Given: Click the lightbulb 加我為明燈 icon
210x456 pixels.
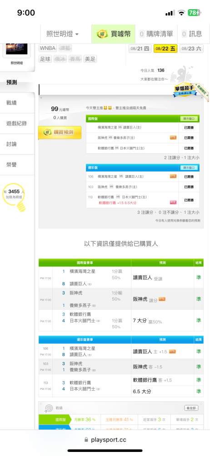Looking at the screenshot, I should [x=15, y=197].
